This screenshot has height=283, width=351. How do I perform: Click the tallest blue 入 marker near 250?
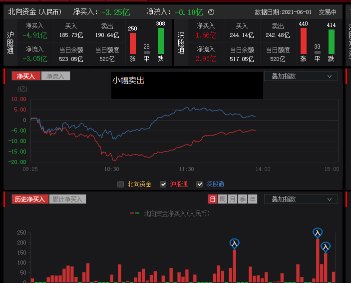click(318, 233)
